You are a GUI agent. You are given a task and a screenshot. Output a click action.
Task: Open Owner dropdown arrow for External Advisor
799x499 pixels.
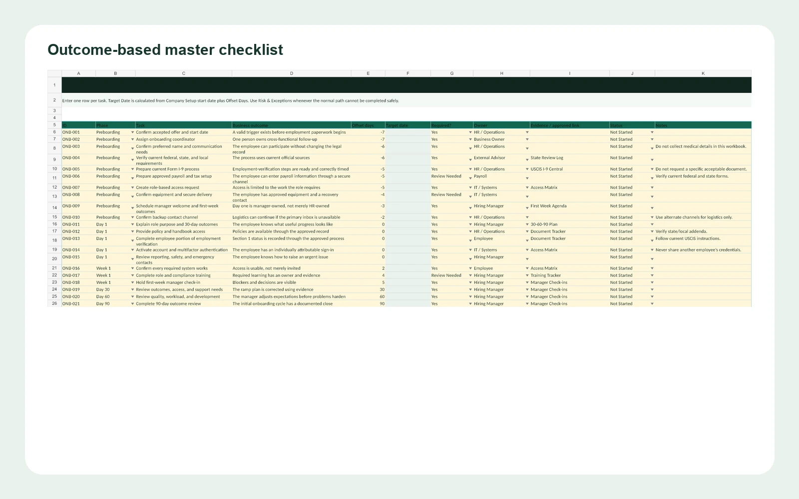coord(527,160)
